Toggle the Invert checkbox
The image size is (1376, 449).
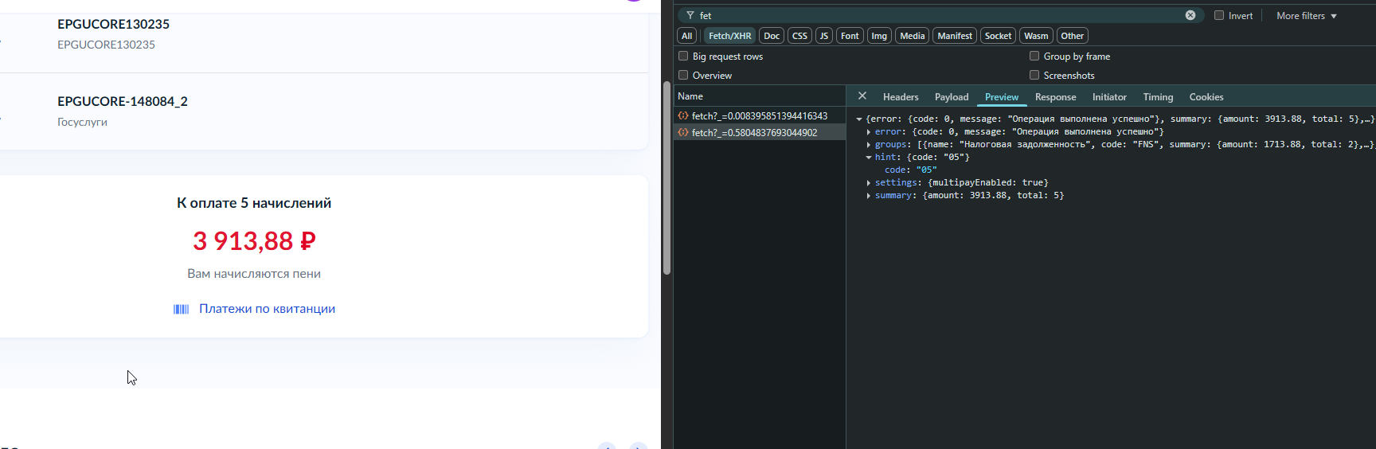point(1219,15)
